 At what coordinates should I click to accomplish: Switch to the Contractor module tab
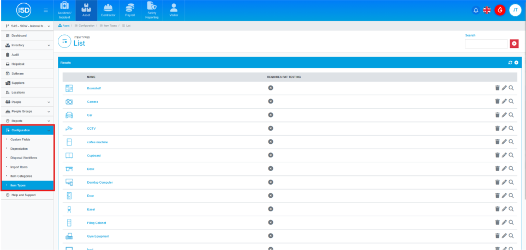click(108, 10)
